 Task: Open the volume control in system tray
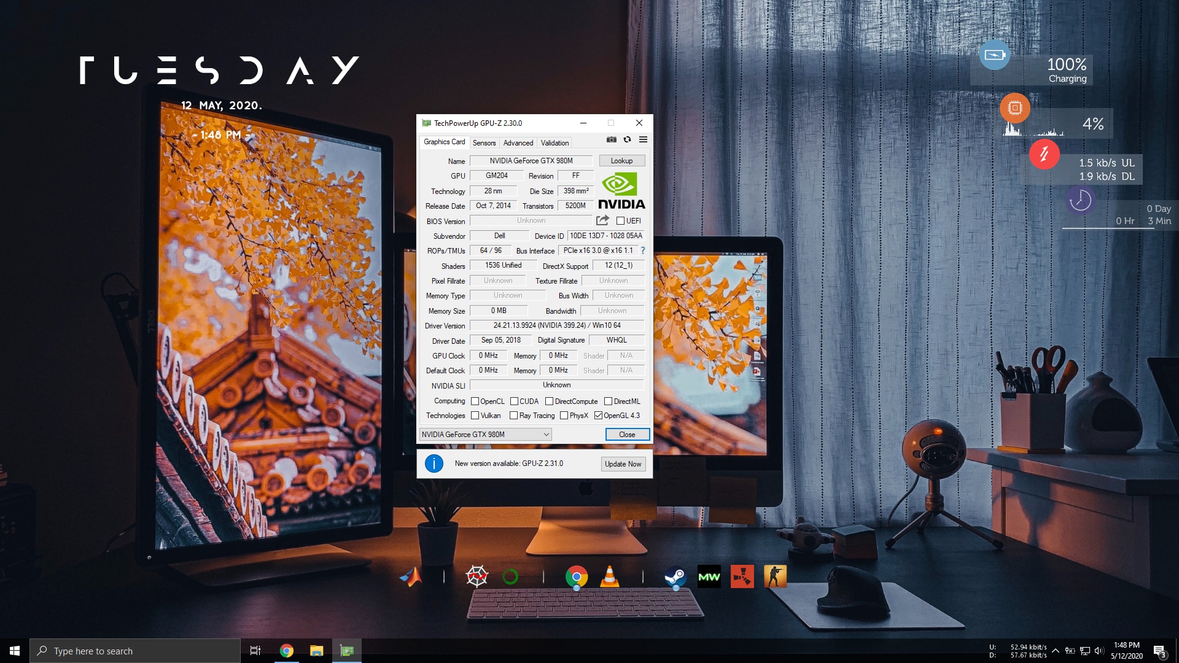pos(1099,651)
